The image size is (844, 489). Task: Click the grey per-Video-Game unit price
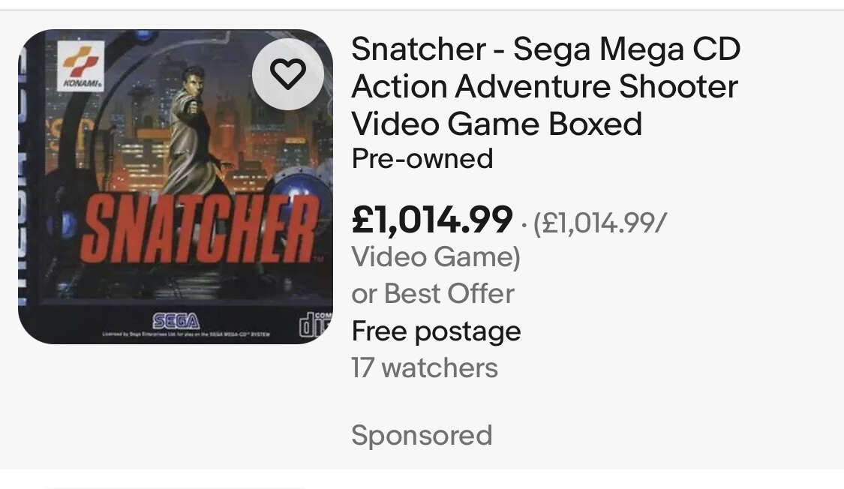[599, 223]
